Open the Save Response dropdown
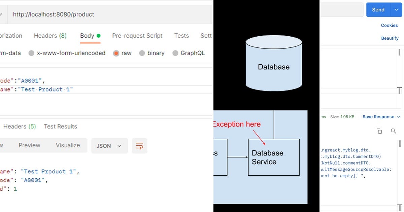404x212 pixels. [x=381, y=116]
